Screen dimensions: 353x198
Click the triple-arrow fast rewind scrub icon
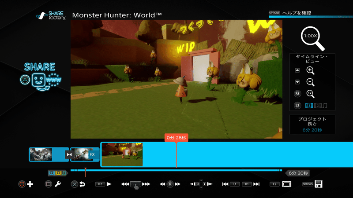(125, 184)
